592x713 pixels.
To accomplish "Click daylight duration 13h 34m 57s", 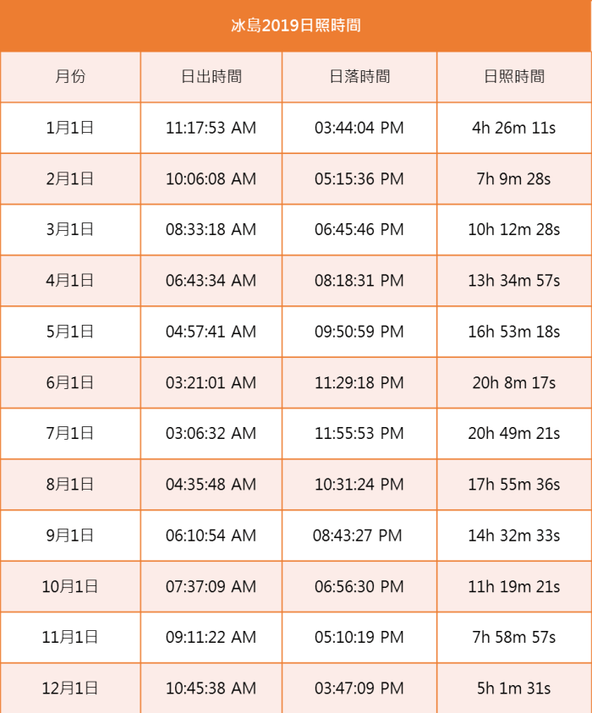I will (514, 281).
